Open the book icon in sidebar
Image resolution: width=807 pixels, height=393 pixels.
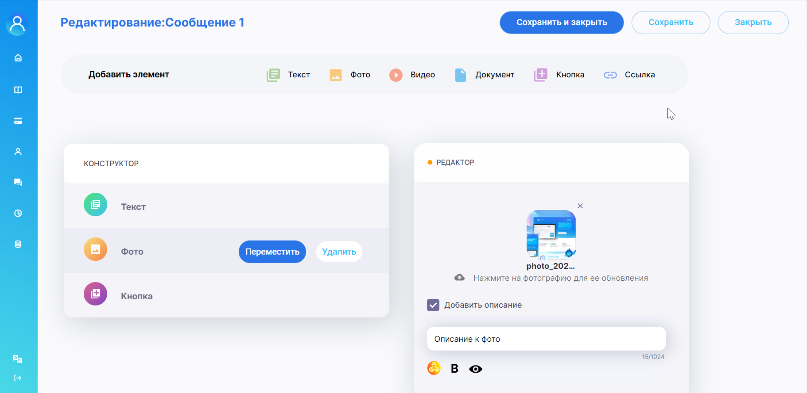coord(18,90)
